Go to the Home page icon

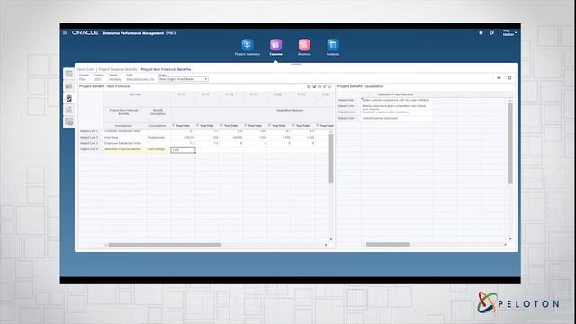pos(481,32)
